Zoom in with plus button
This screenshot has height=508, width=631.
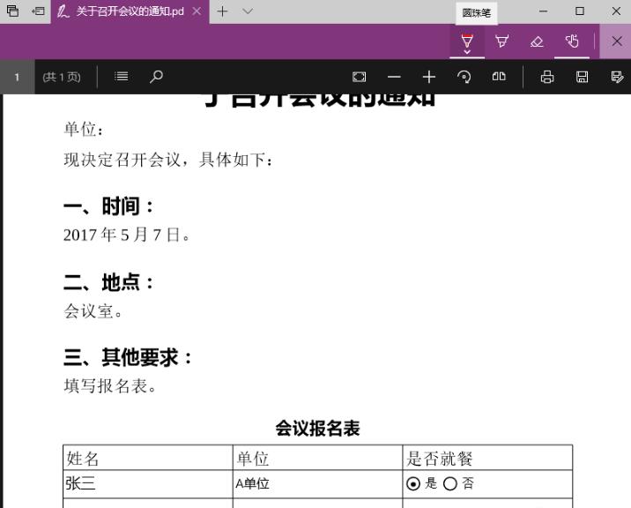click(x=429, y=77)
